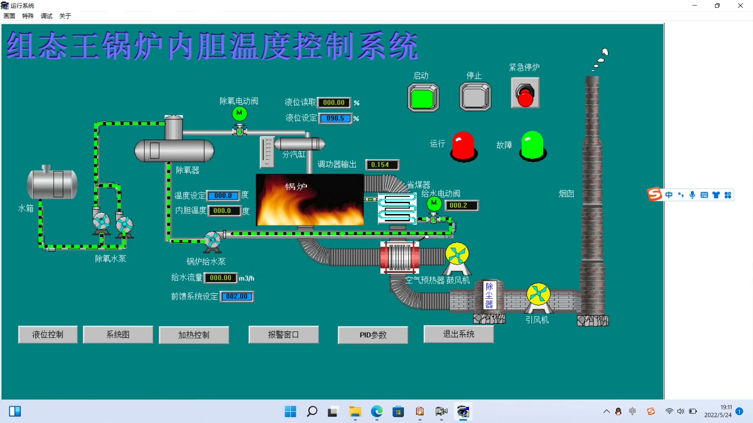753x423 pixels.
Task: Expand hidden icons in the system tray
Action: (x=606, y=412)
